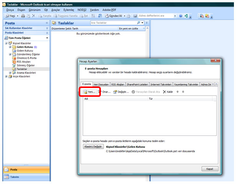The height and width of the screenshot is (184, 237).
Task: Open the Görünüm menu
Action: tap(35, 10)
